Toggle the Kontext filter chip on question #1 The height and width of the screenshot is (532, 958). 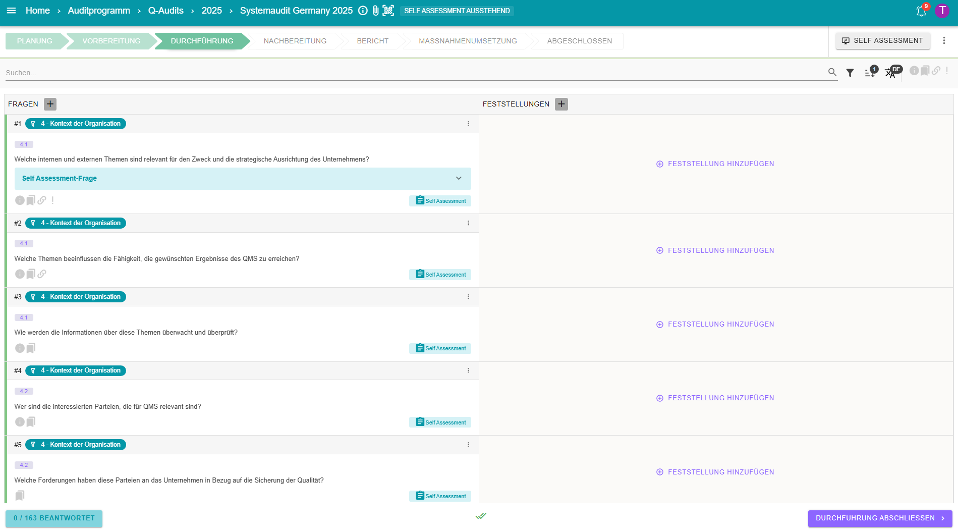pyautogui.click(x=76, y=124)
